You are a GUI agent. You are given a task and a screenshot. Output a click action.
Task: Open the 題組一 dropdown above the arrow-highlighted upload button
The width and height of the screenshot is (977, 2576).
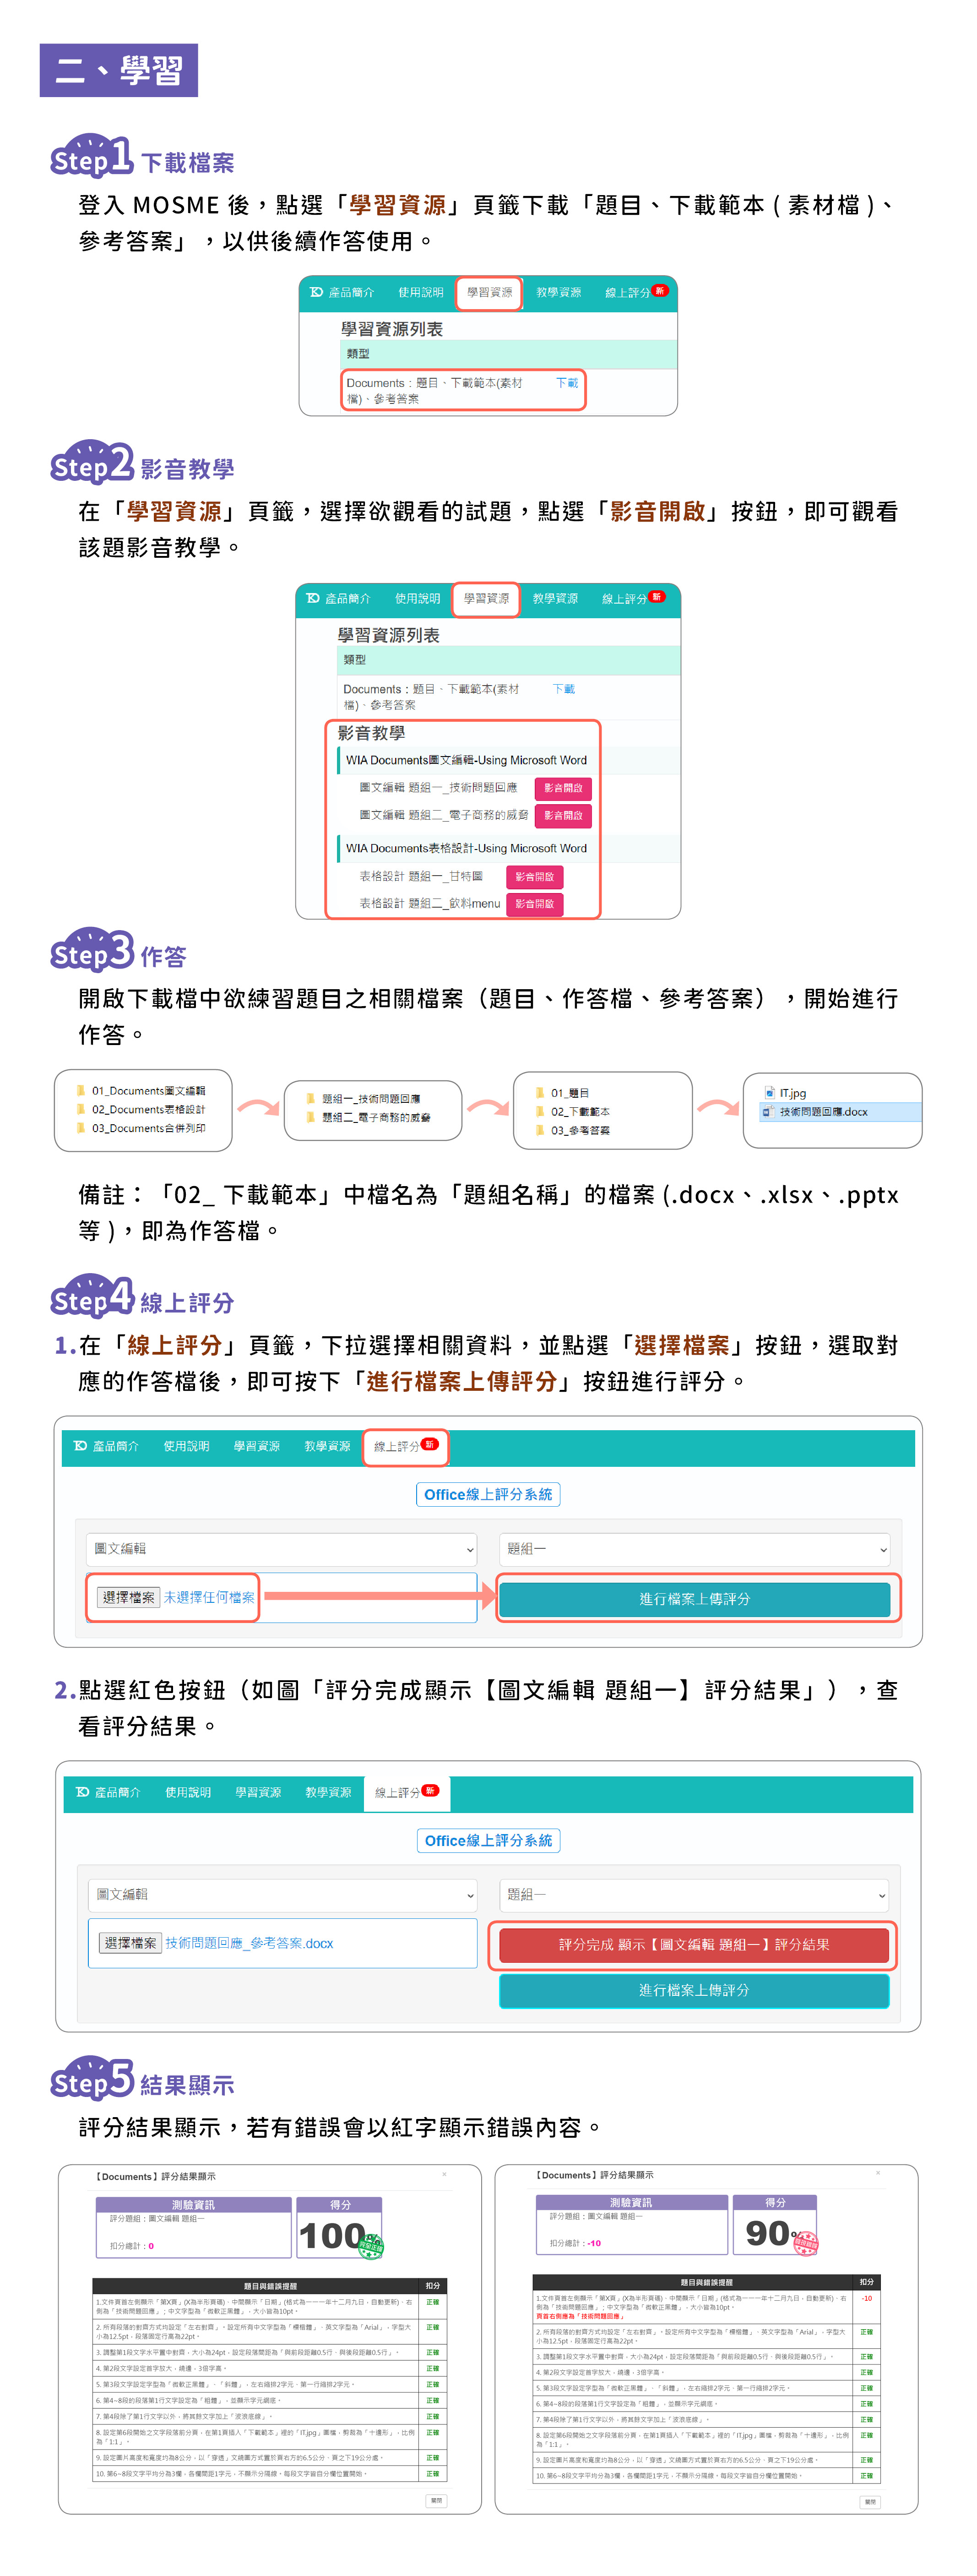[694, 1549]
